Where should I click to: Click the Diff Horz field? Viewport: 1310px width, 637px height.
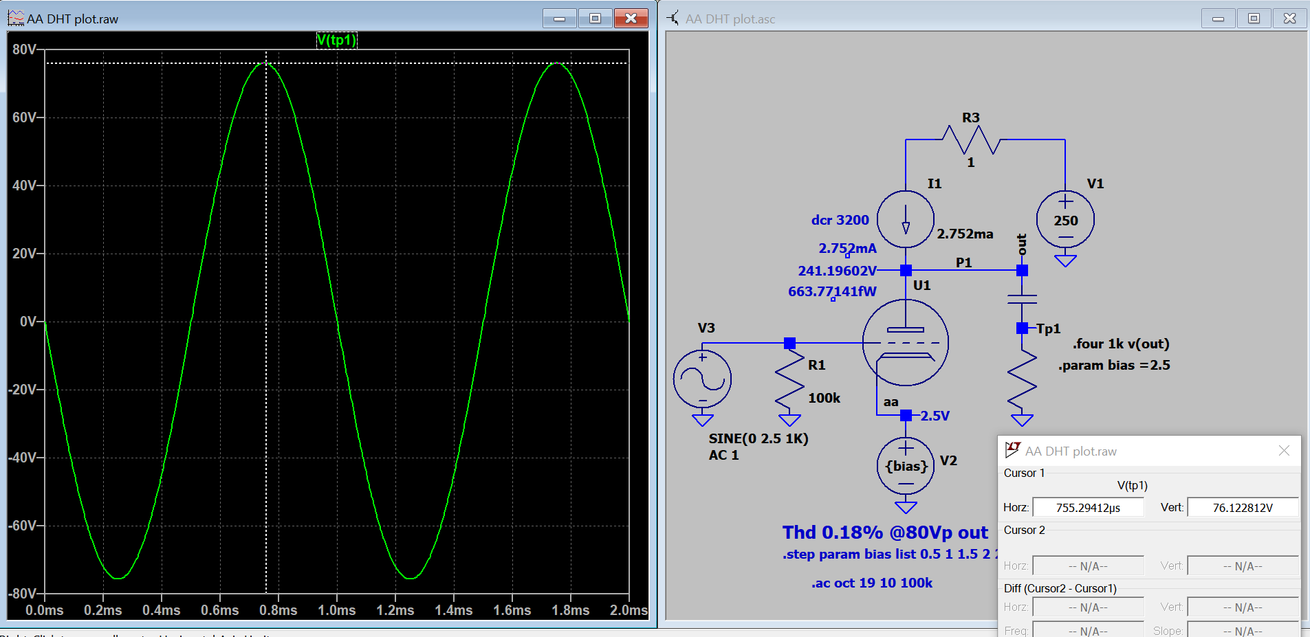(1088, 607)
